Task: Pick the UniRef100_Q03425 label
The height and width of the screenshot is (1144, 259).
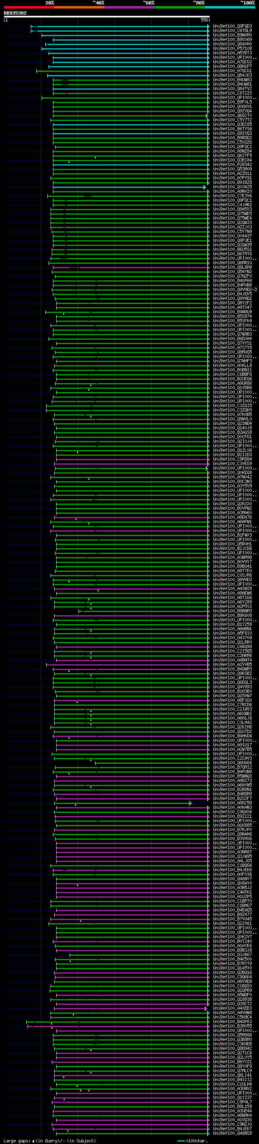Action: coord(232,187)
